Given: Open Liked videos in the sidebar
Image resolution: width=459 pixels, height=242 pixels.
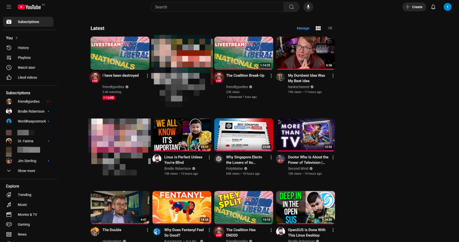Looking at the screenshot, I should [x=28, y=77].
